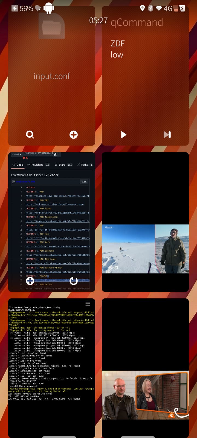Switch to the Code tab
Viewport: 197px width, 438px height.
18,165
